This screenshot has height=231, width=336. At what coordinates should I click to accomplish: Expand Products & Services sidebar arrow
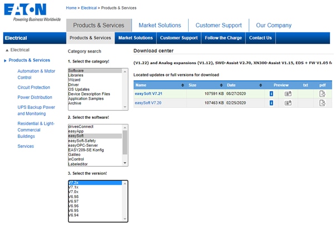click(x=6, y=61)
